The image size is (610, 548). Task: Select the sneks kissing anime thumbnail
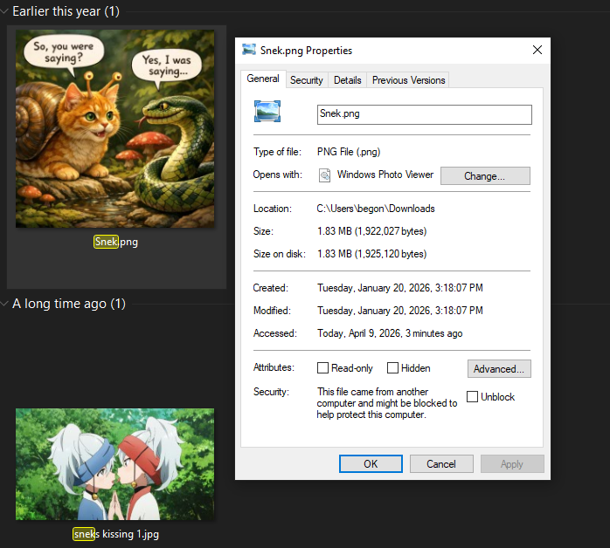coord(114,464)
